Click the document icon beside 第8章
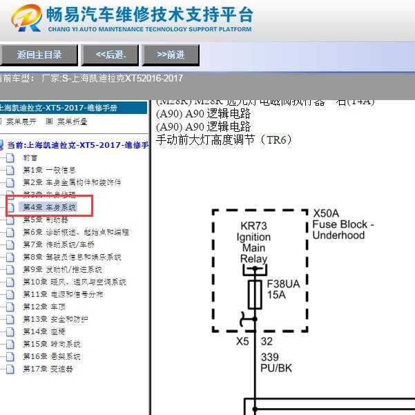 (10, 258)
